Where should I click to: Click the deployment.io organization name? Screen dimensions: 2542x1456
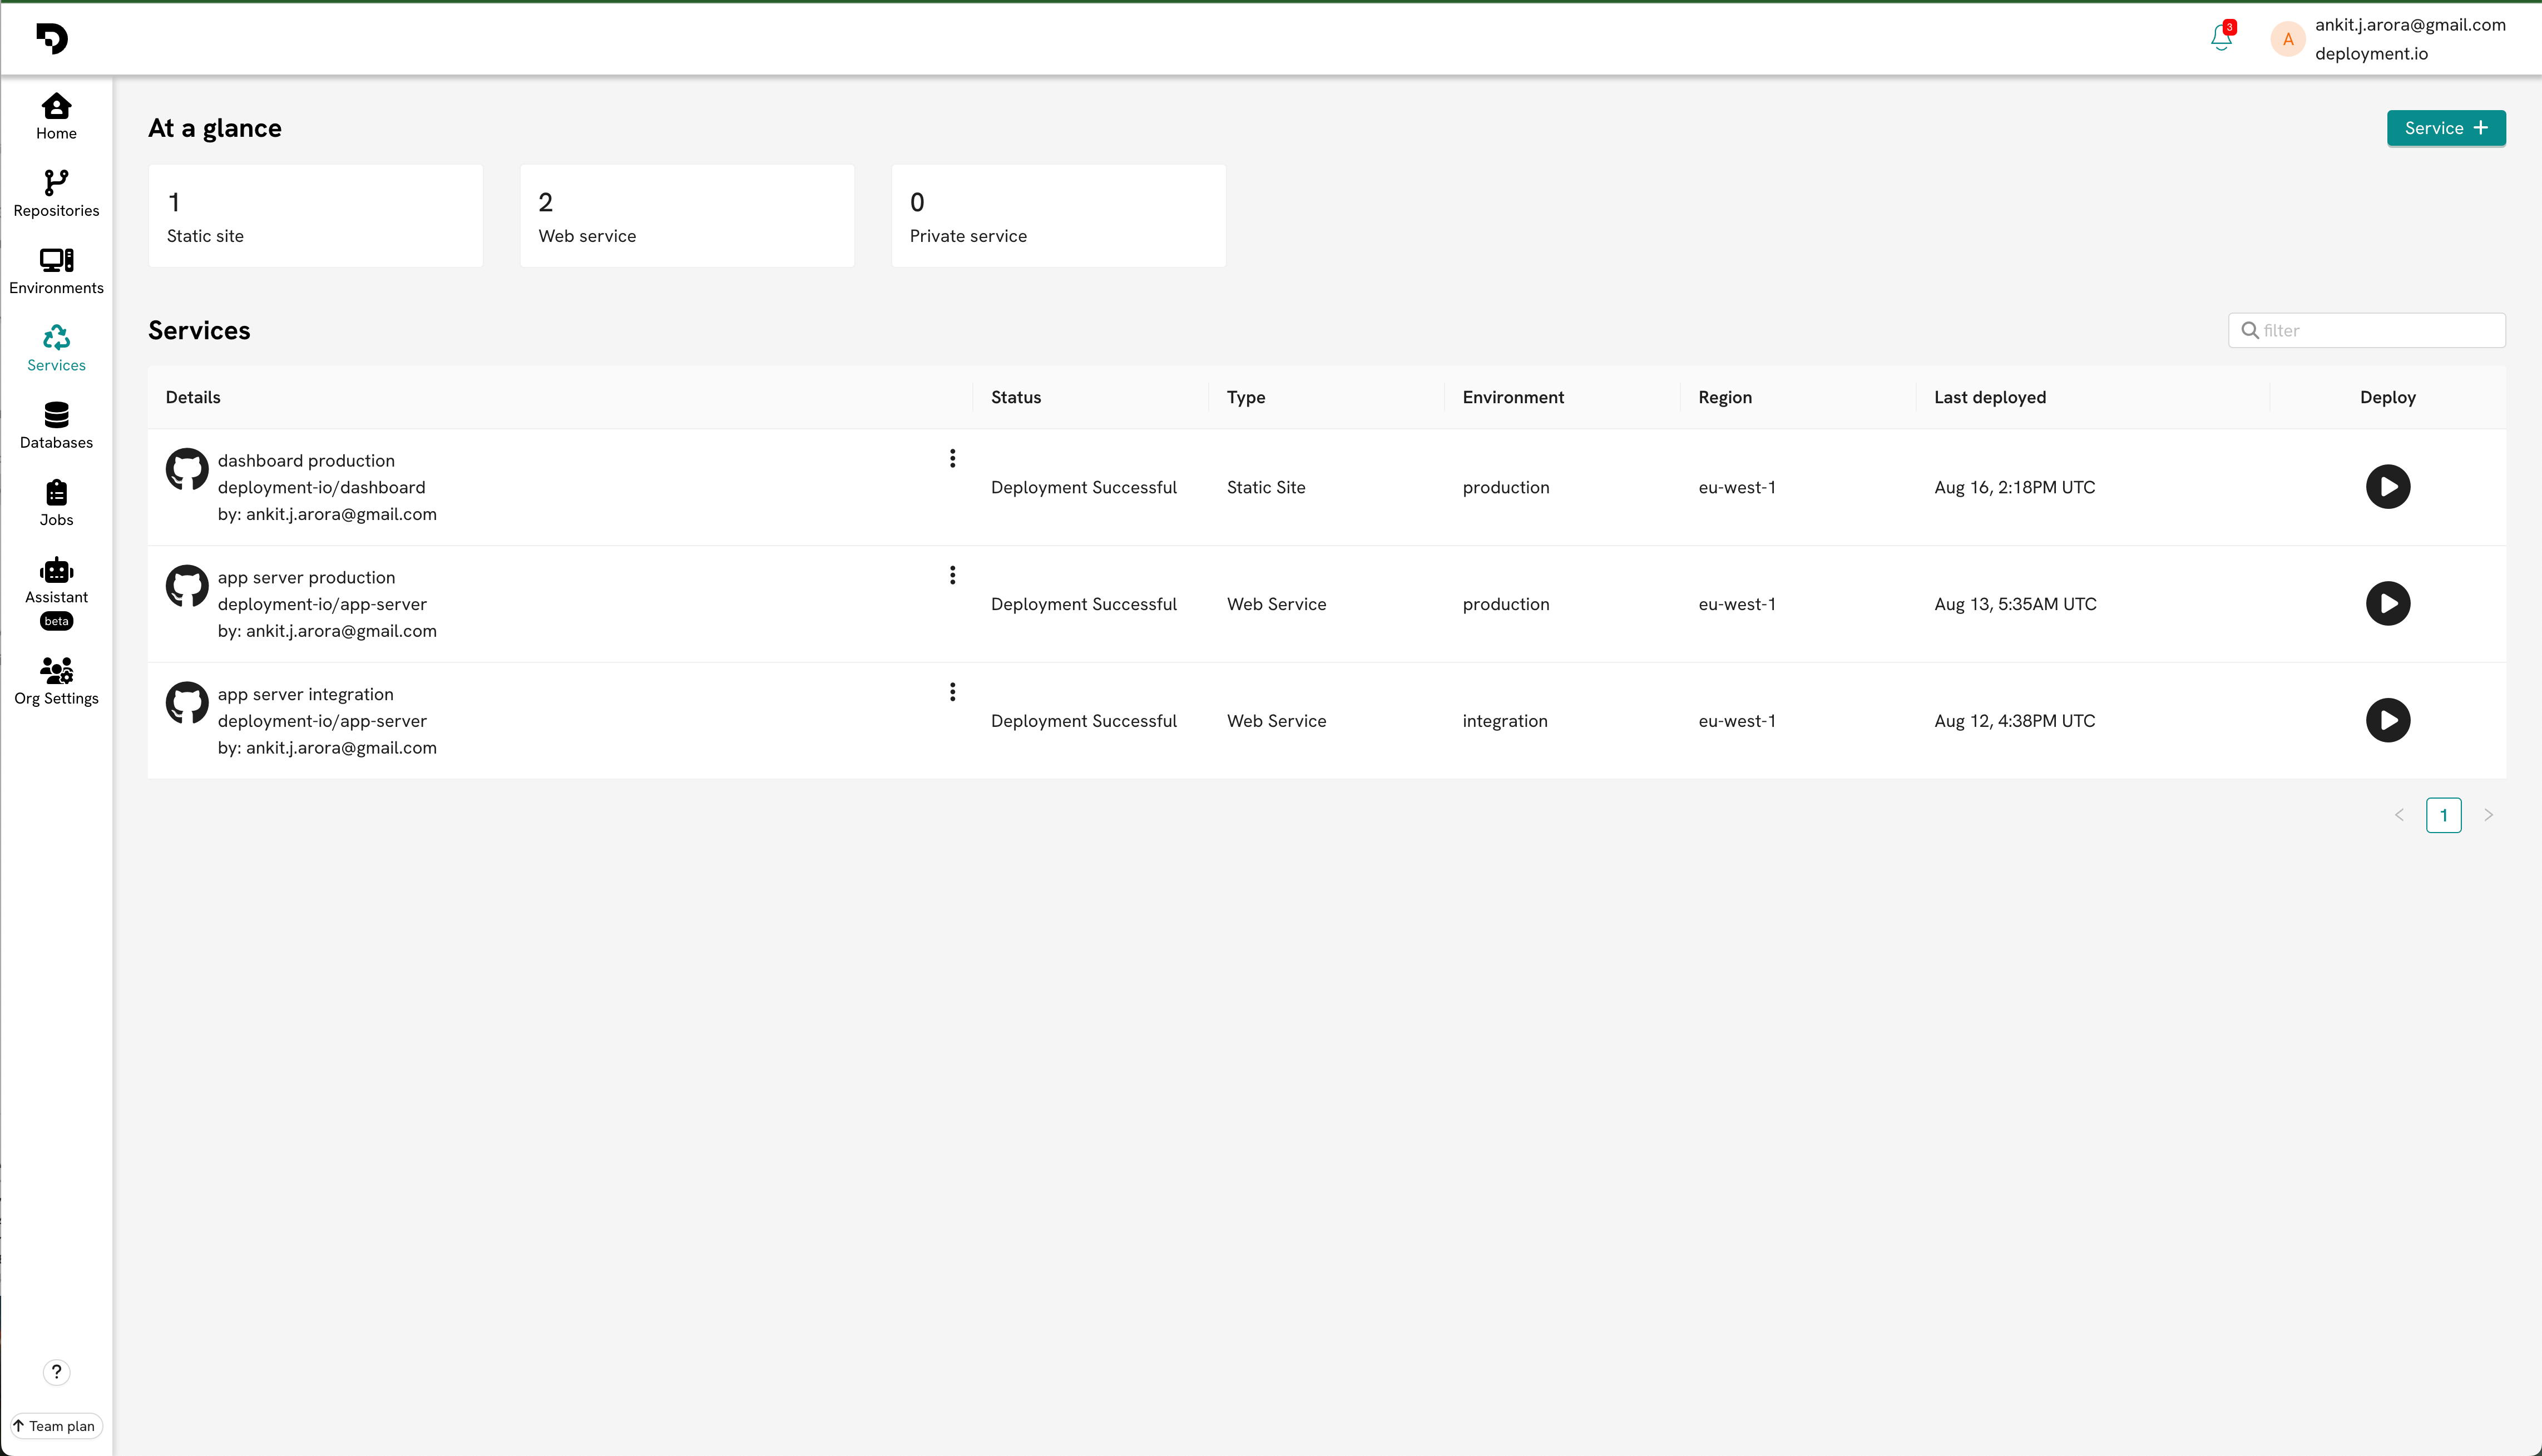point(2371,54)
